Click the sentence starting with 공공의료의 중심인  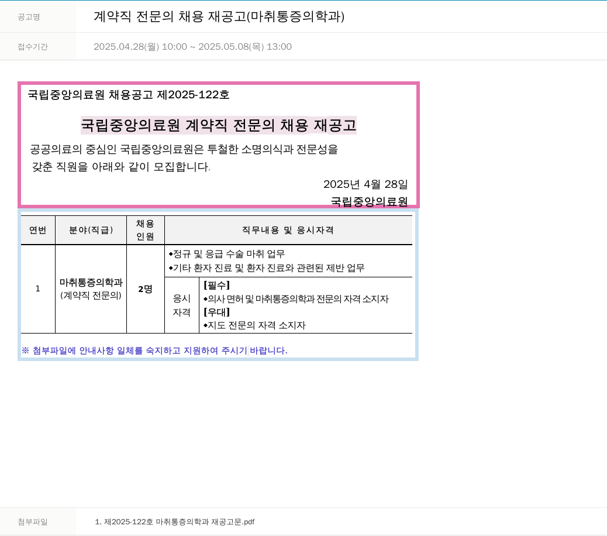click(x=184, y=149)
